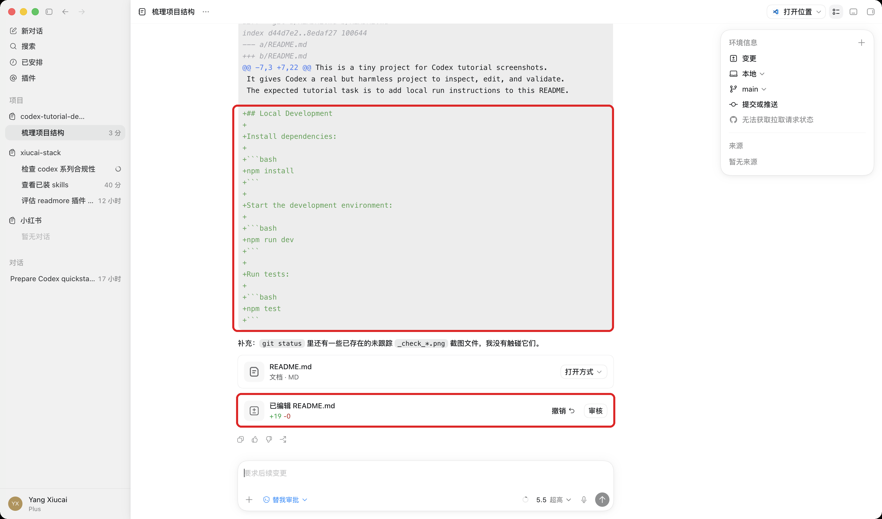Open the 小红书 project
Screen dimensions: 882x519
click(65, 220)
